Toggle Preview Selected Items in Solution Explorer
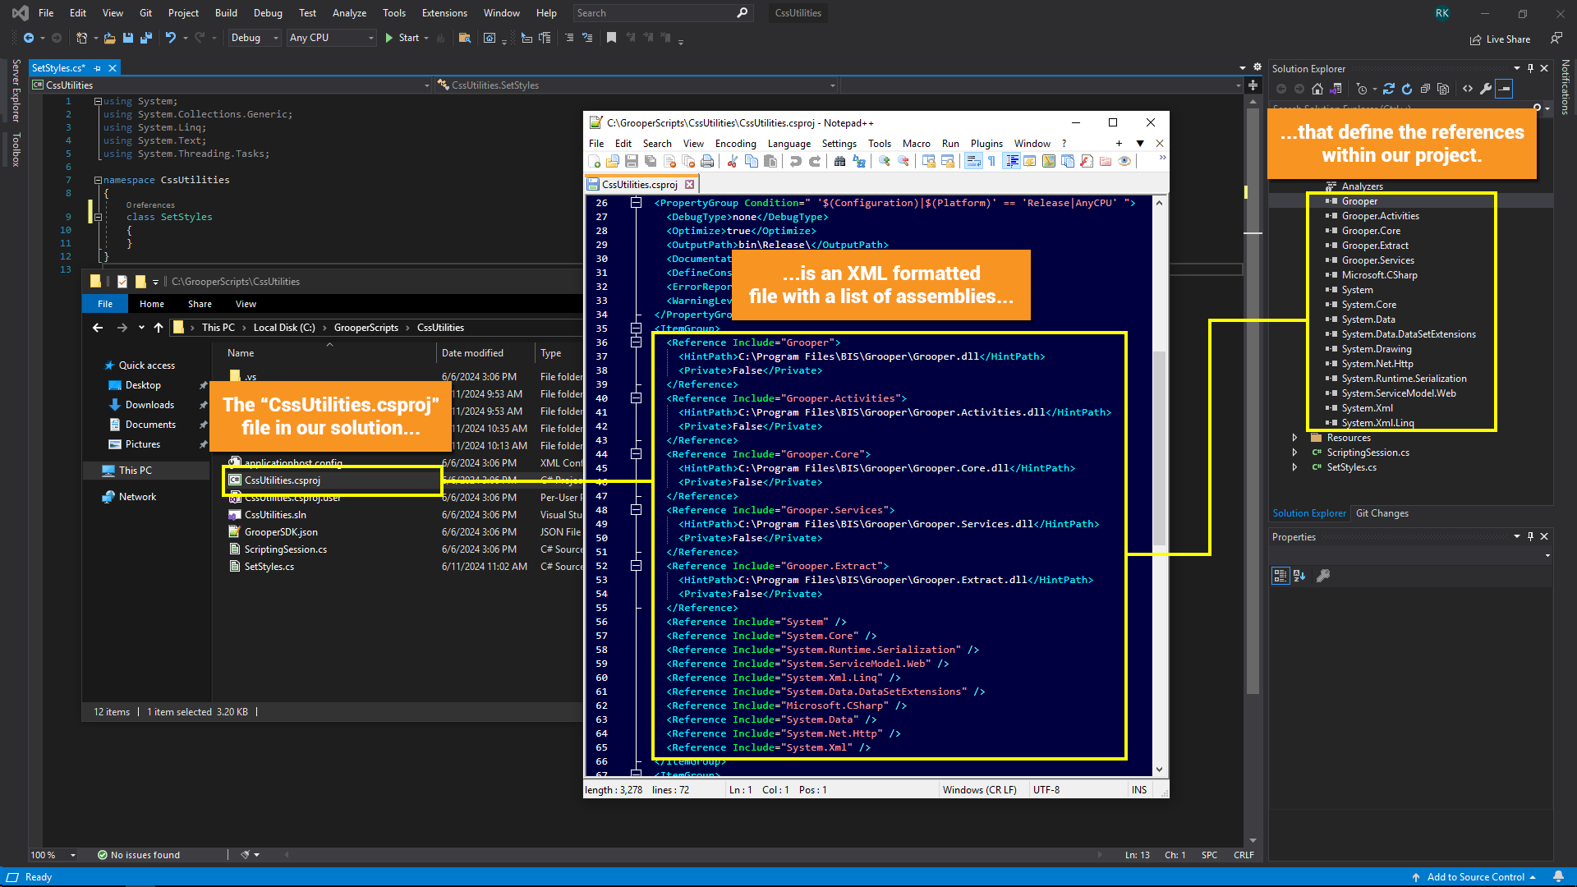 pos(1504,89)
